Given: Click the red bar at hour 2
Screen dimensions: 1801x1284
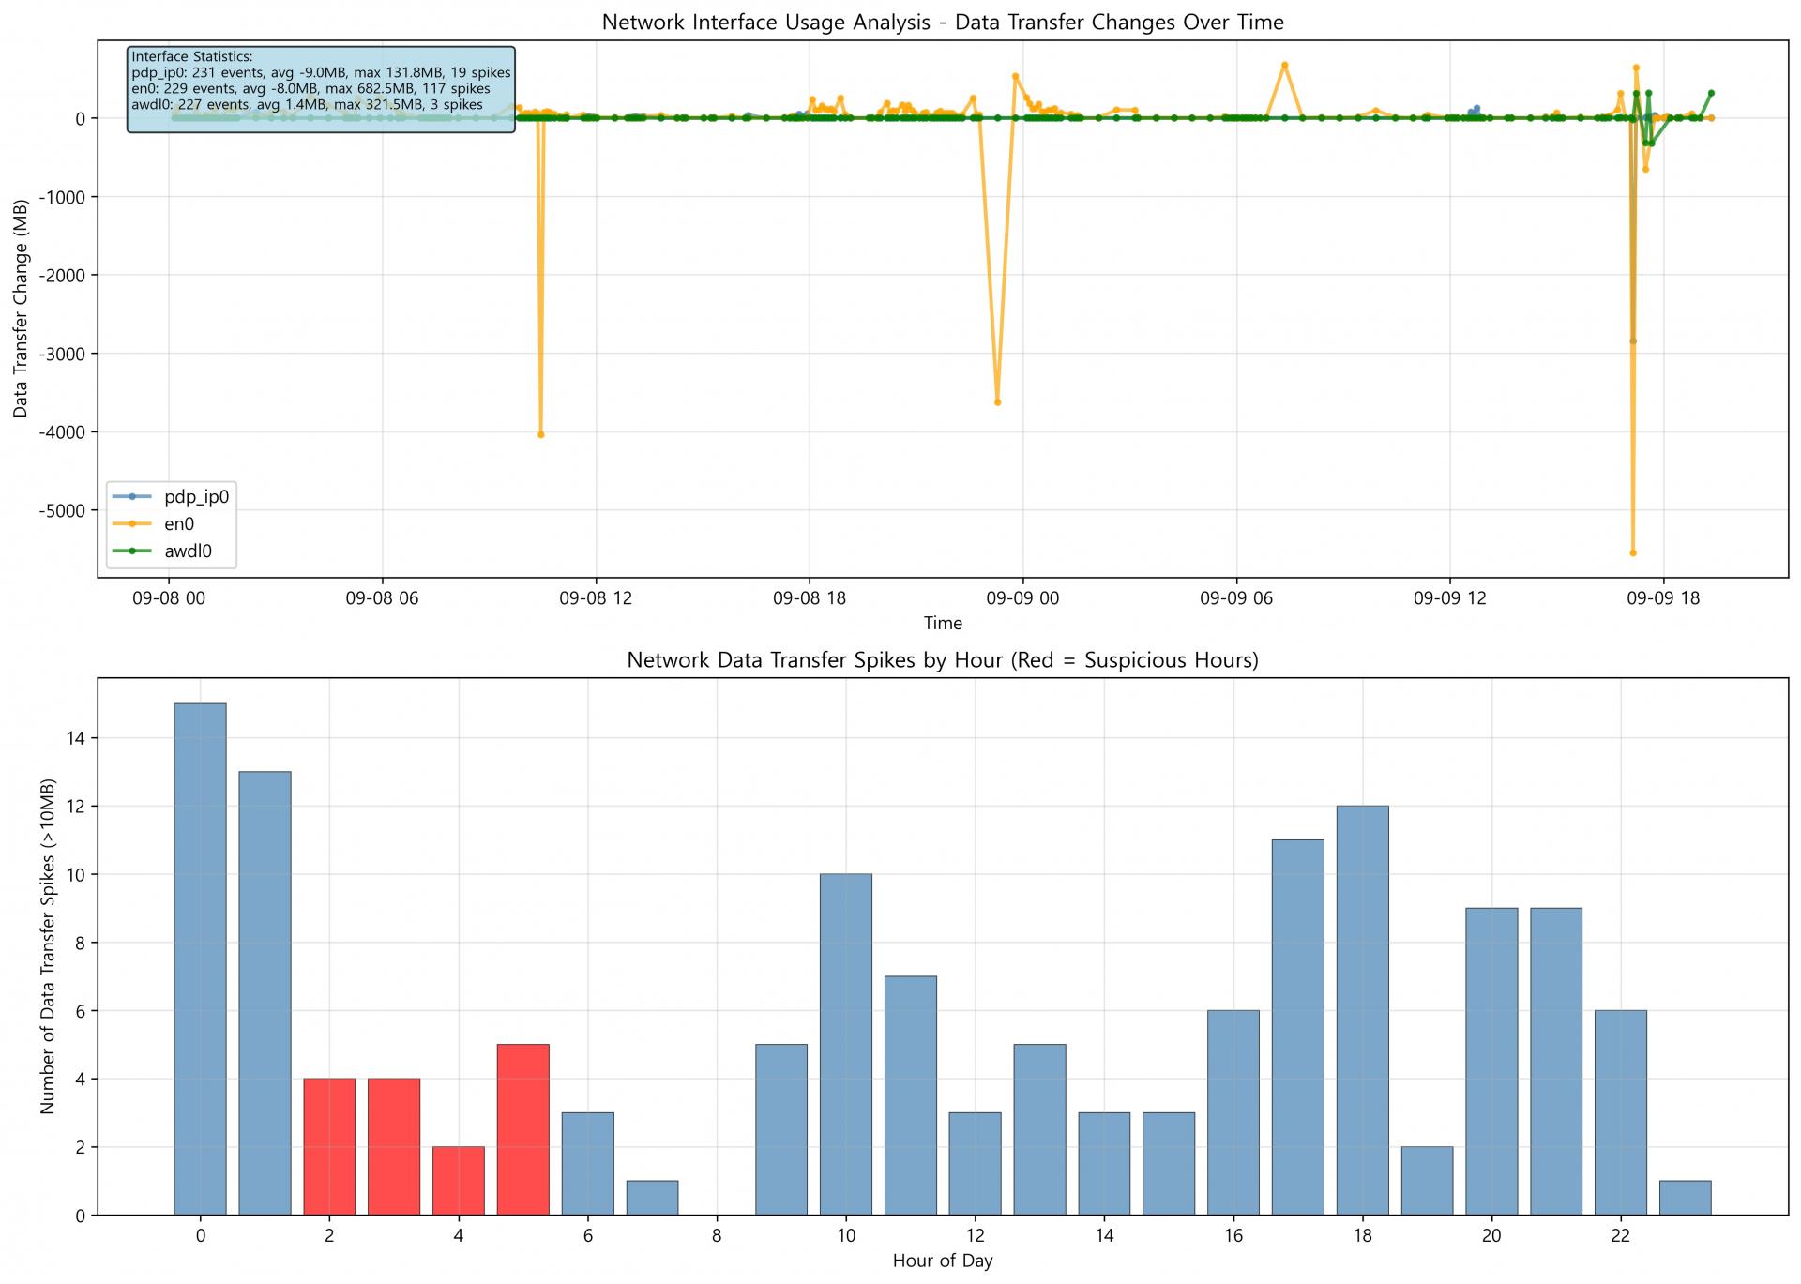Looking at the screenshot, I should click(x=329, y=1146).
